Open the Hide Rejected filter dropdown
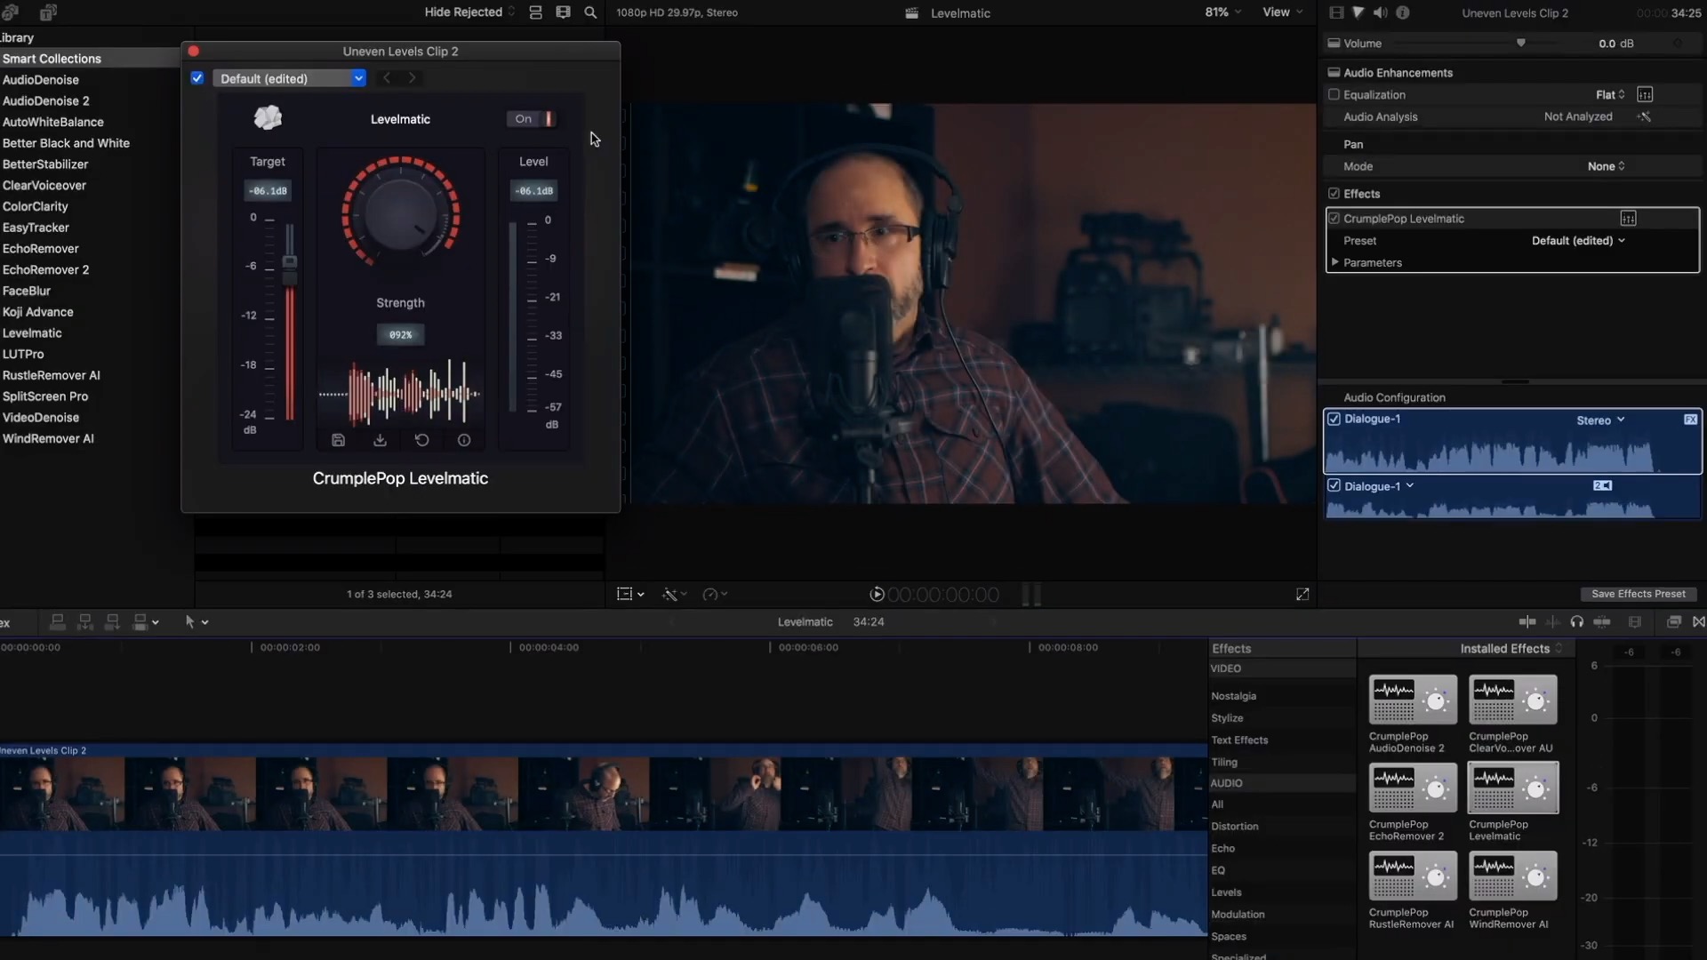1707x960 pixels. tap(469, 12)
